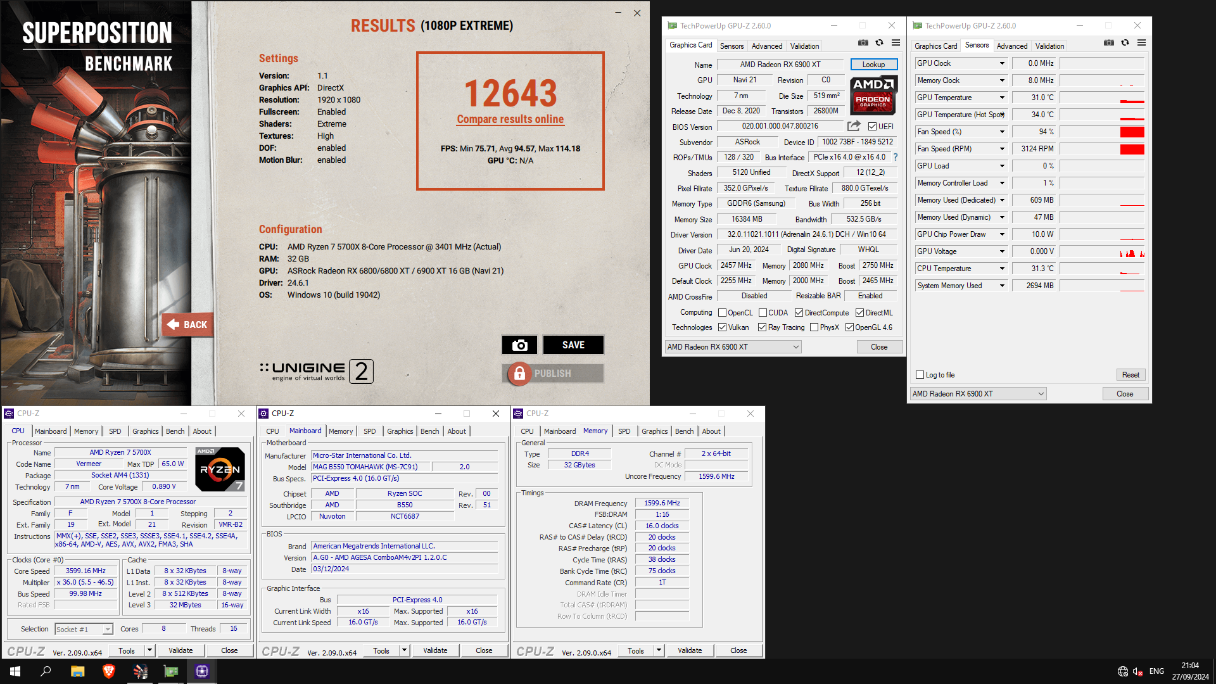Open the Graphics tab in left CPU-Z window
This screenshot has height=684, width=1216.
coord(145,431)
